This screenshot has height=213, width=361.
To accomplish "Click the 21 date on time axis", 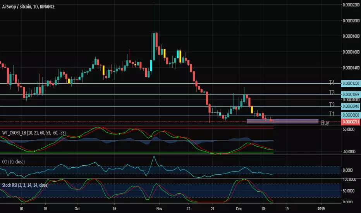I will pos(213,209).
